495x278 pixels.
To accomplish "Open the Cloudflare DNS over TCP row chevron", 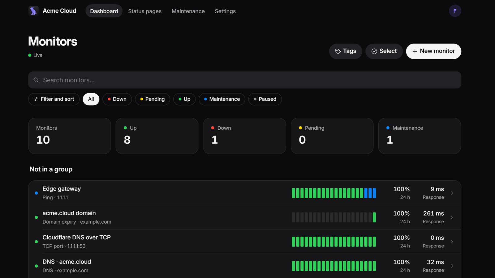I will [x=452, y=242].
